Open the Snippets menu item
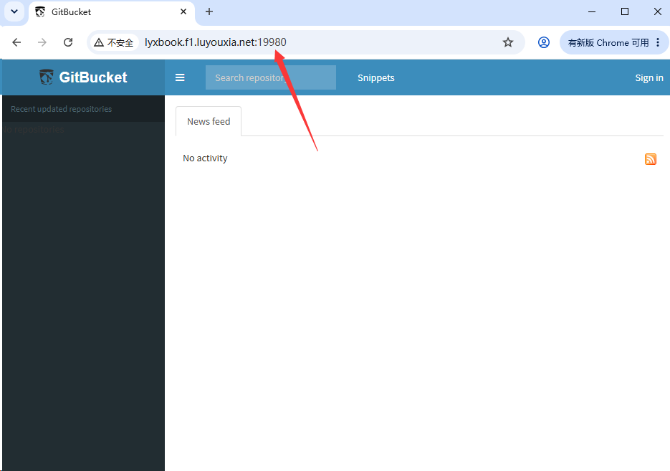Screen dimensions: 670x471 coord(376,78)
